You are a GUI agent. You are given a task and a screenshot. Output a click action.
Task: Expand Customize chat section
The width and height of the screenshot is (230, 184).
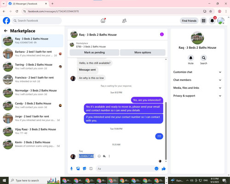pos(197,72)
